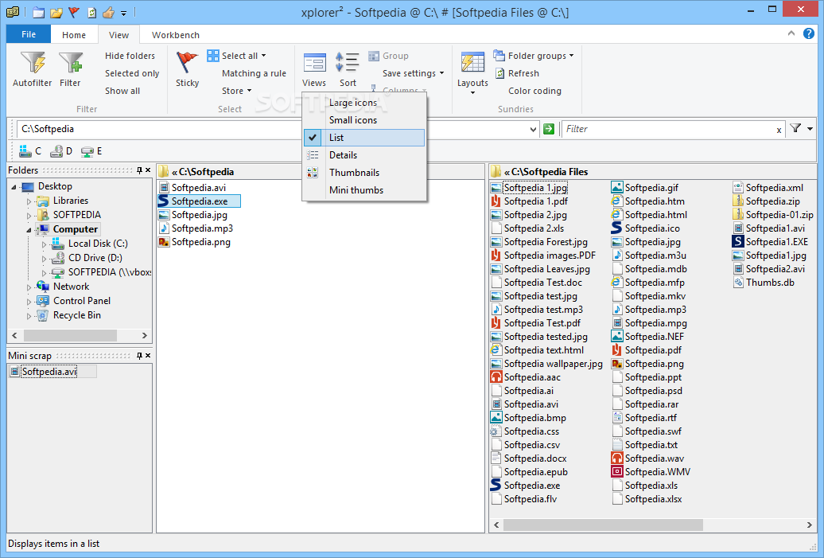Click the red flag icon in title bar
This screenshot has width=824, height=558.
(x=74, y=12)
